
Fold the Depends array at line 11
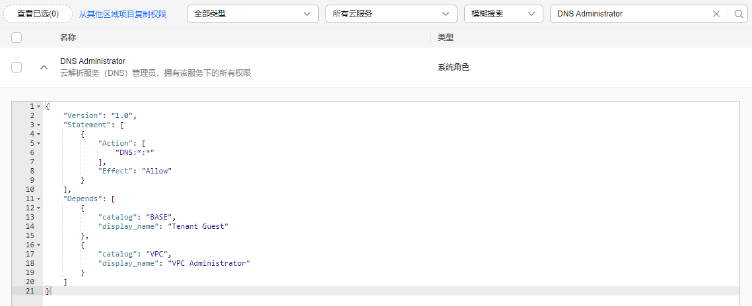coord(38,199)
